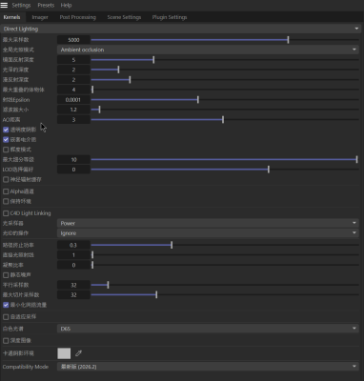Click the 连贯光照射线 field showing 1
The width and height of the screenshot is (364, 381).
click(73, 255)
